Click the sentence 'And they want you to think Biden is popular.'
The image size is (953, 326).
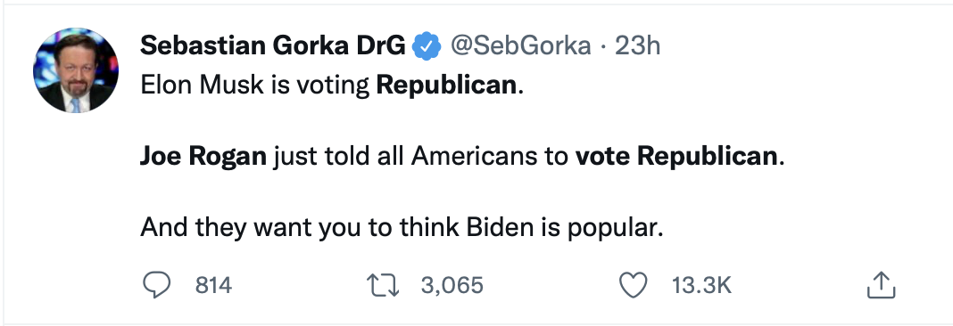click(x=402, y=228)
